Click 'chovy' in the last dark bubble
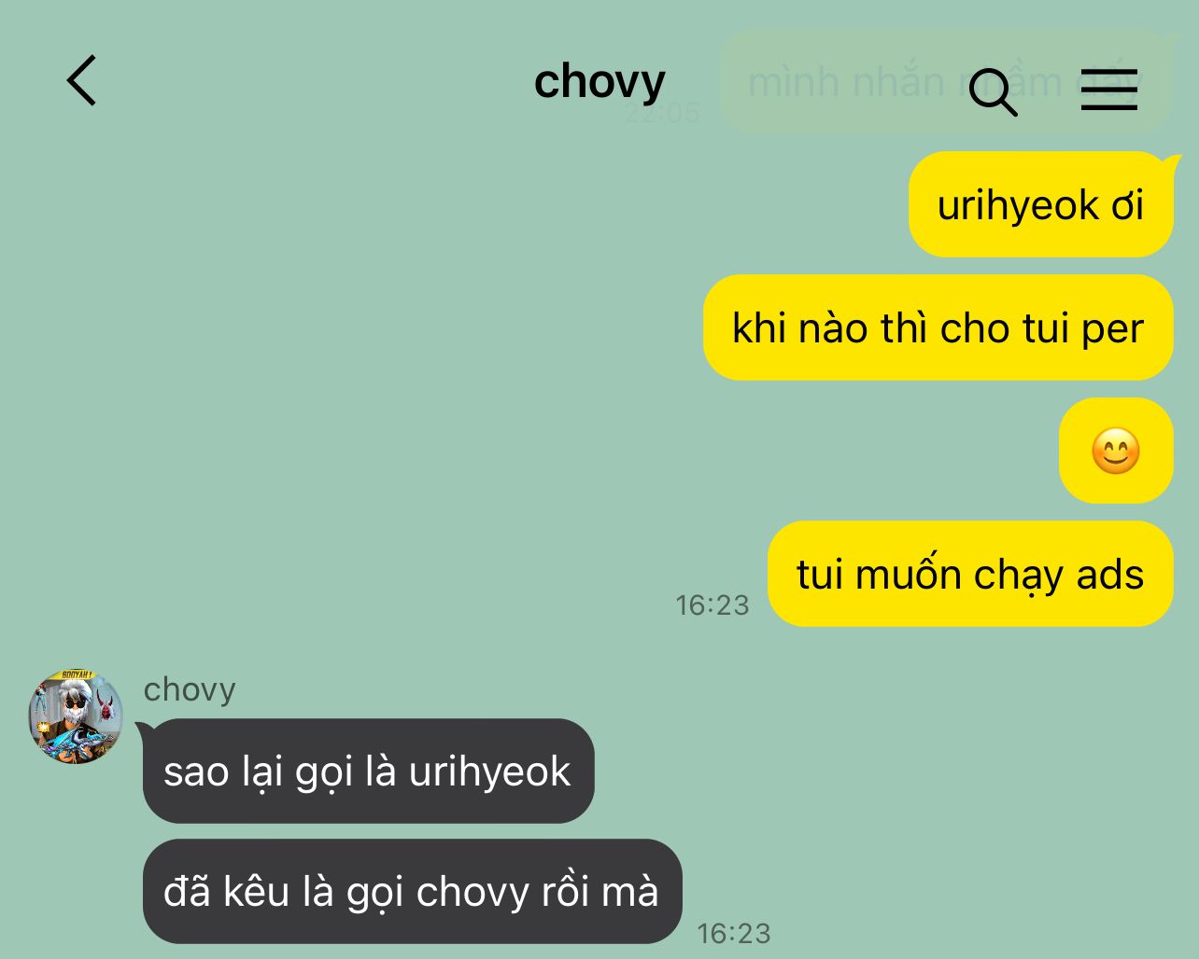This screenshot has height=959, width=1199. [473, 893]
